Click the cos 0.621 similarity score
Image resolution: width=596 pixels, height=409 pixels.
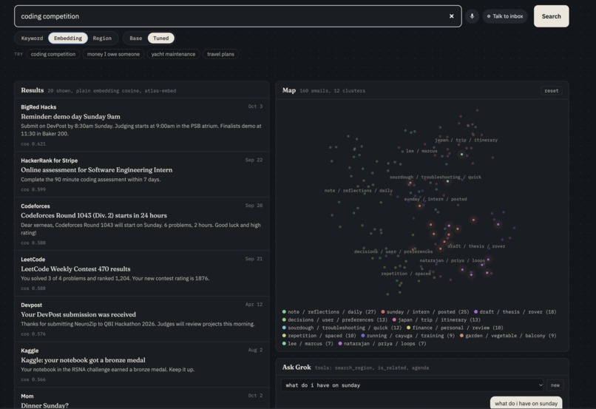click(x=33, y=144)
